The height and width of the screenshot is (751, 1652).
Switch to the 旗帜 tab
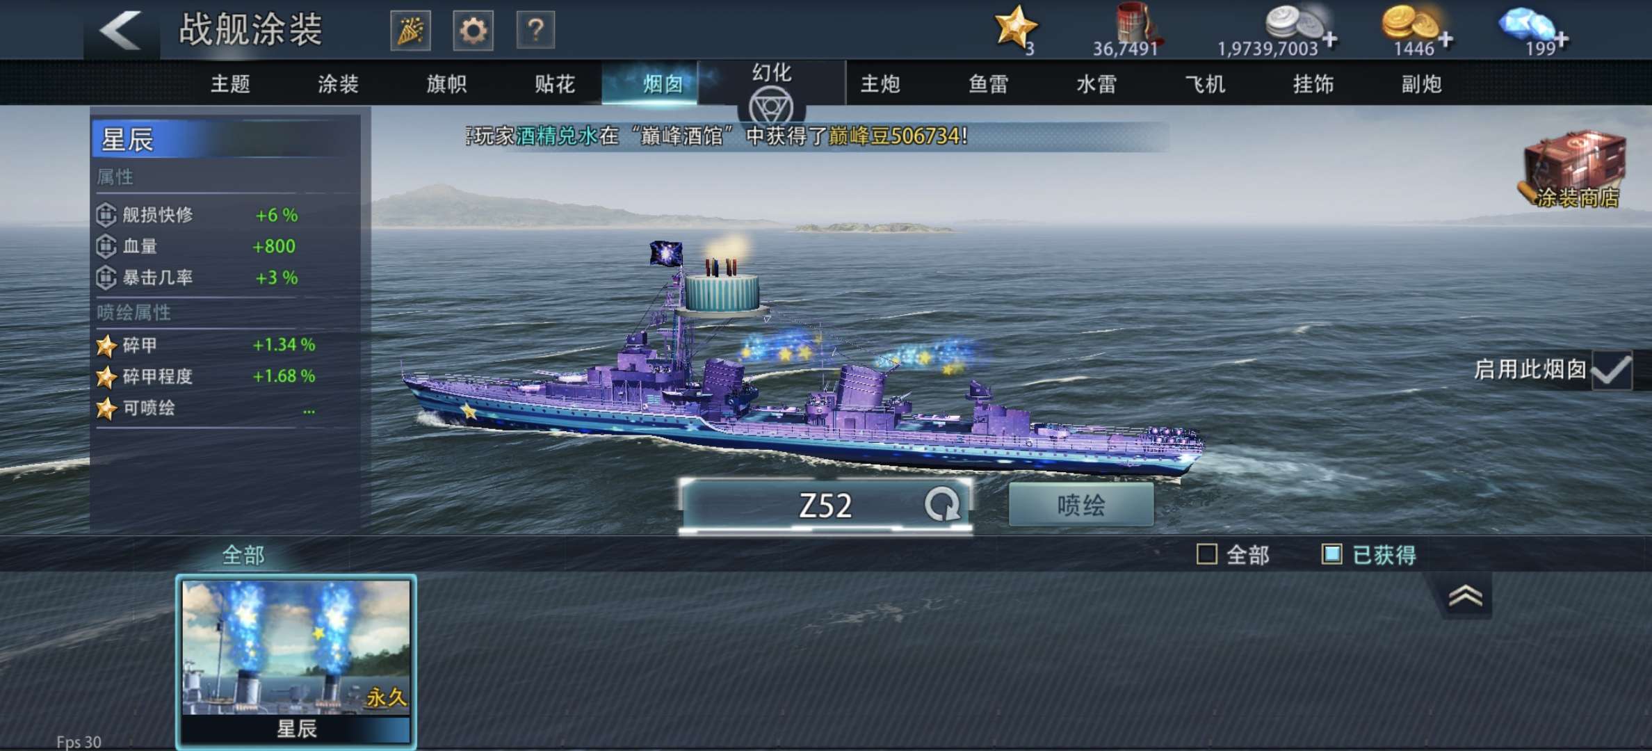446,84
